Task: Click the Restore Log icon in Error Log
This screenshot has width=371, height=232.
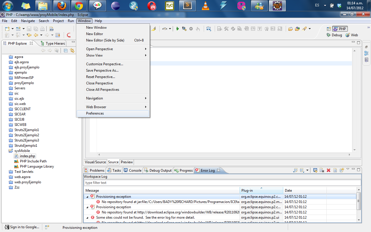Action: pyautogui.click(x=342, y=170)
